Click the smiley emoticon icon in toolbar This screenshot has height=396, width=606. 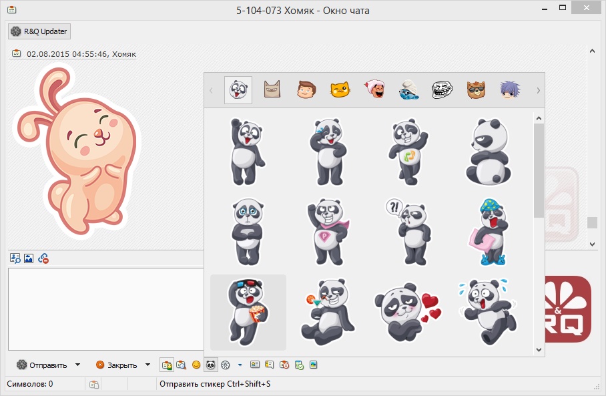(x=196, y=365)
